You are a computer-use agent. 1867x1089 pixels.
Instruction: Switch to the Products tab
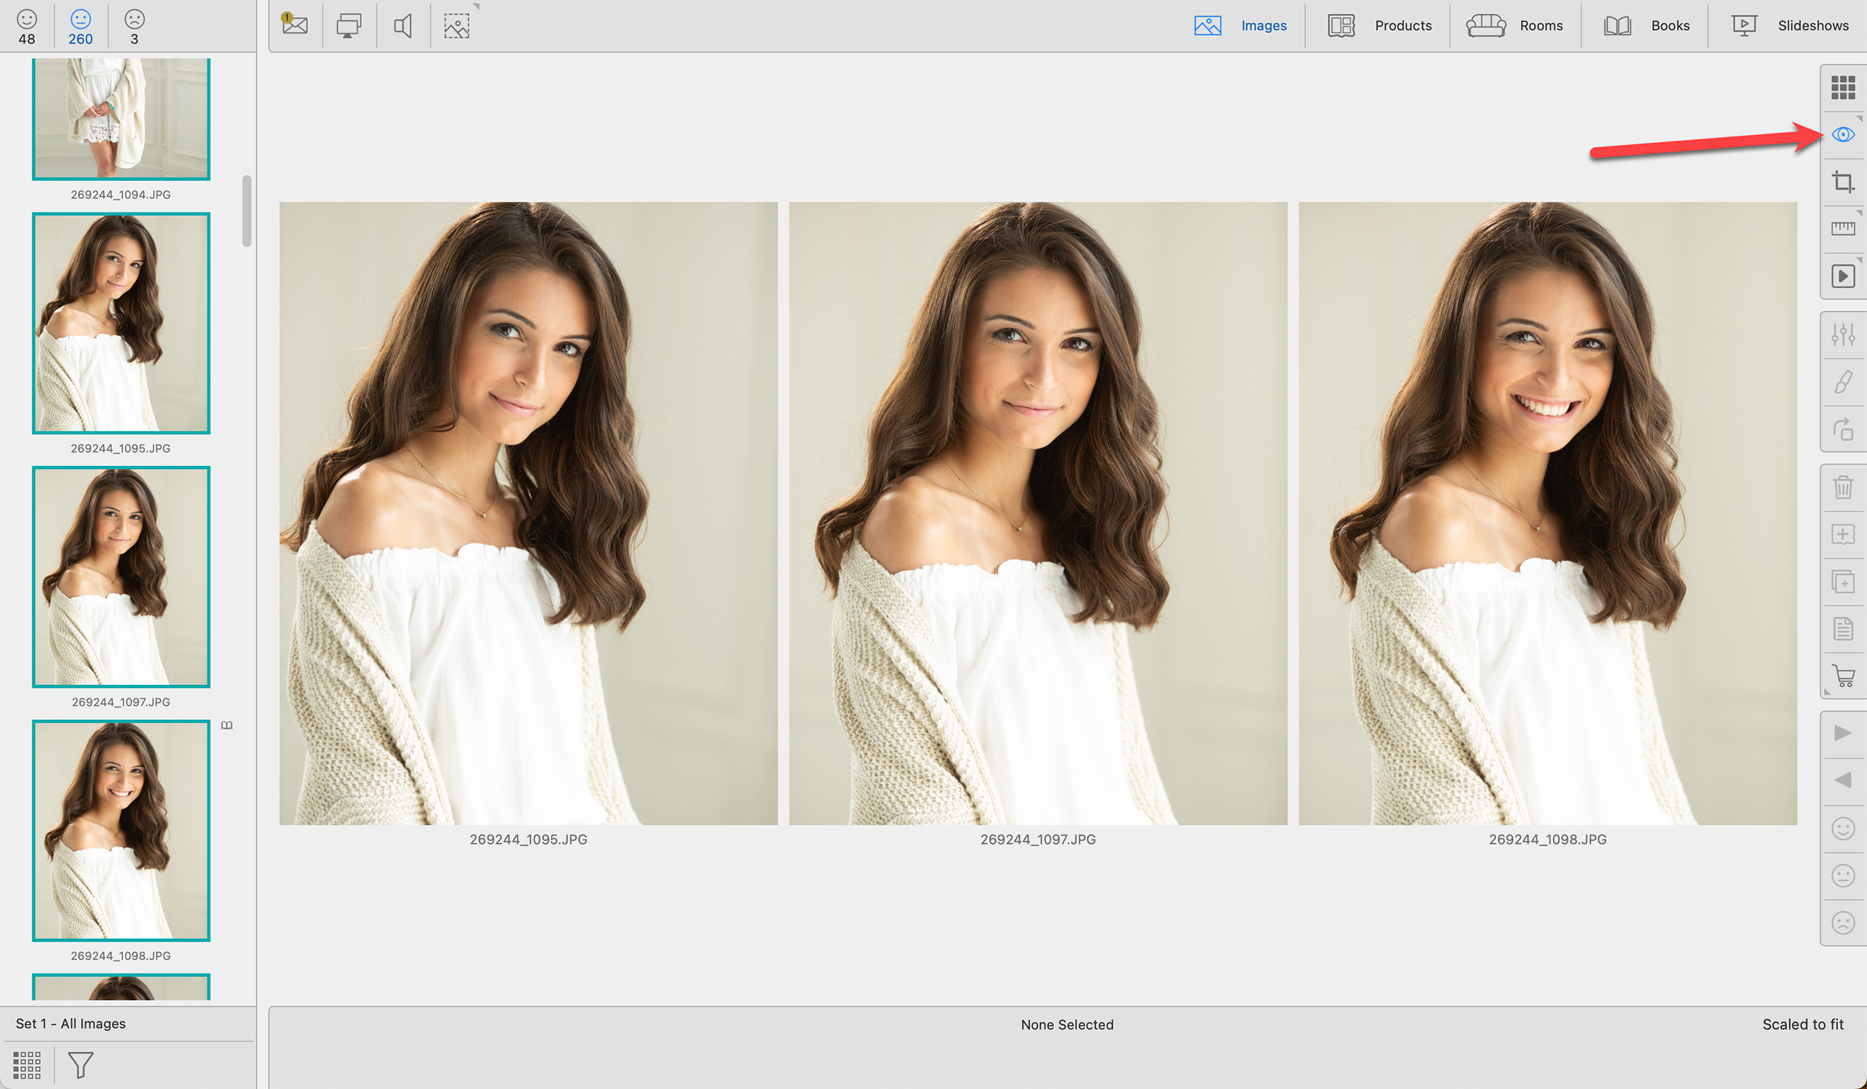(1379, 26)
